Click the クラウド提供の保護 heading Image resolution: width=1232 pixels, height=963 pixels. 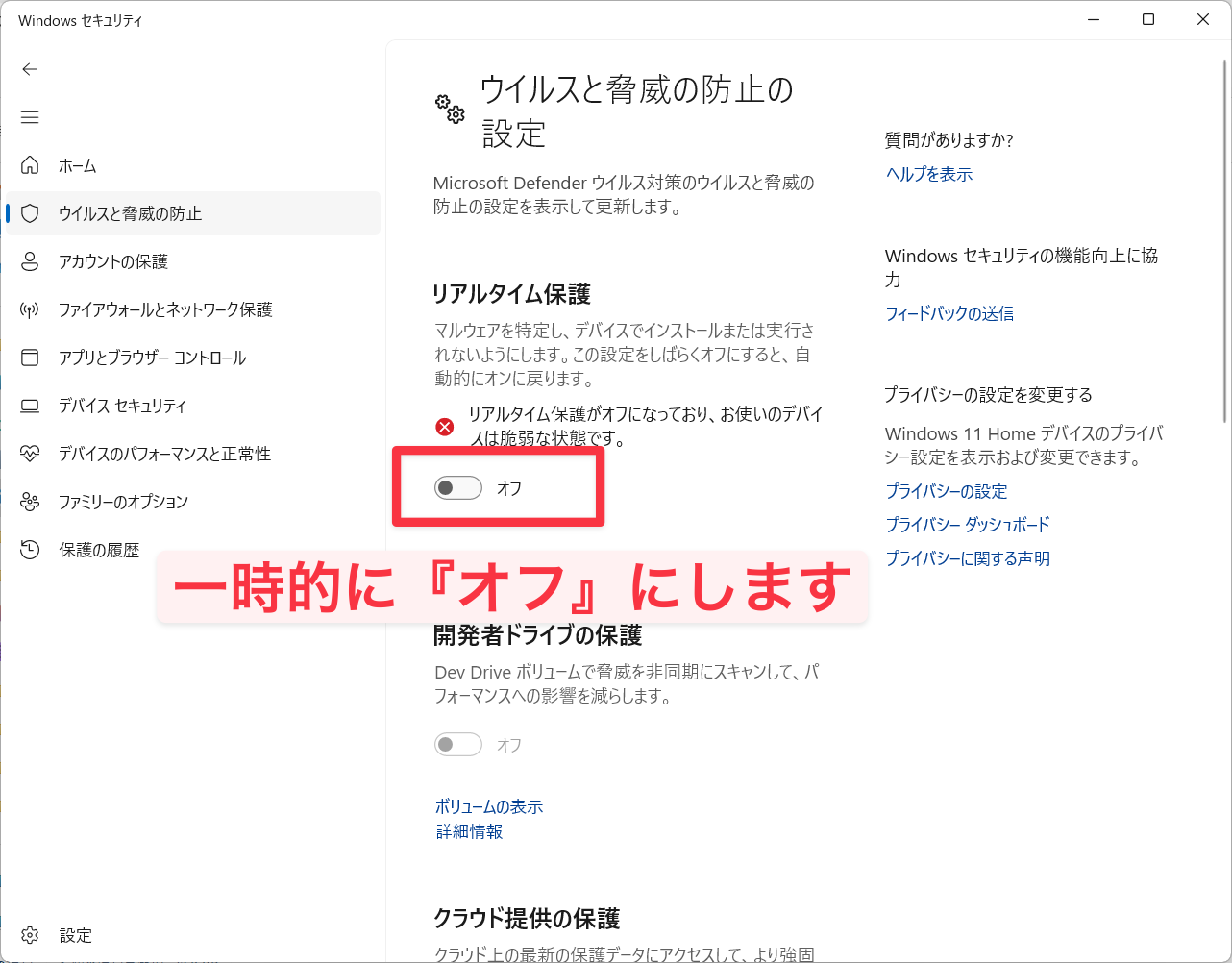(x=527, y=919)
